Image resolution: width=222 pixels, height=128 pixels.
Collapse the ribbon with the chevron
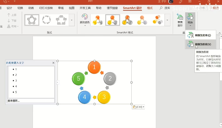click(220, 33)
